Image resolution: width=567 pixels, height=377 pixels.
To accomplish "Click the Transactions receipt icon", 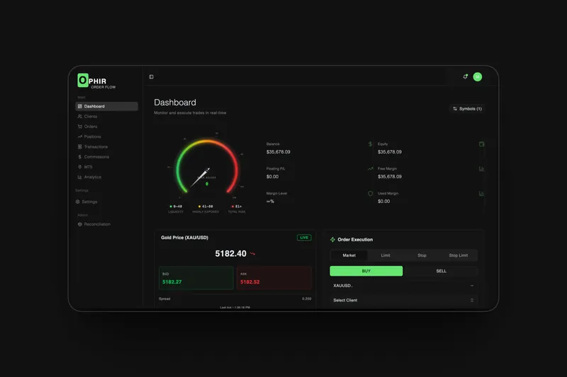I will [80, 147].
